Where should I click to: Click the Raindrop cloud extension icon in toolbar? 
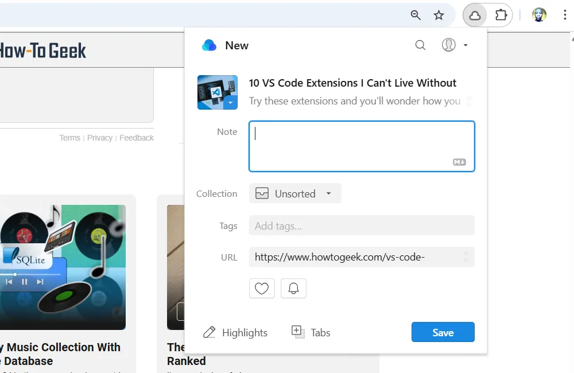(475, 15)
